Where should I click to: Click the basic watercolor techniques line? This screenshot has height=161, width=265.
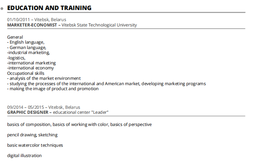coord(35,145)
